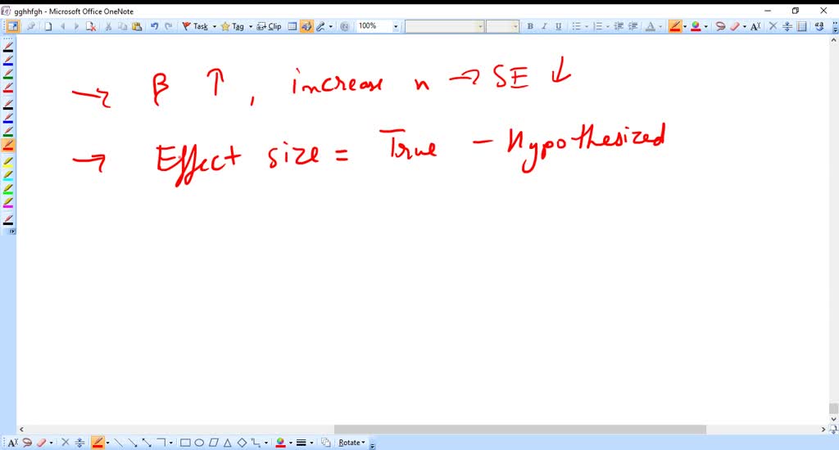839x450 pixels.
Task: Select the Pen tool in top toolbar
Action: (675, 26)
